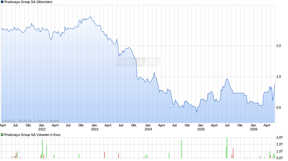Click the 'Jan. 2023' axis label
The width and height of the screenshot is (288, 161).
point(95,127)
